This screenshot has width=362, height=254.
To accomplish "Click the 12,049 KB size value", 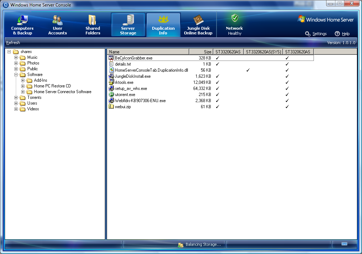I will tap(202, 82).
